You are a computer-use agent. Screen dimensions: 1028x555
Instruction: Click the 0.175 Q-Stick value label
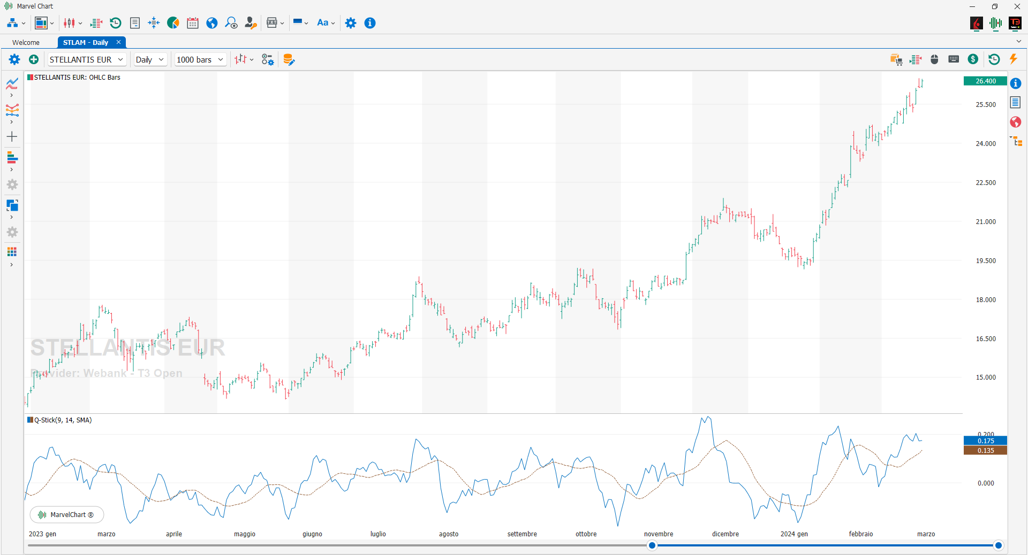tap(985, 441)
